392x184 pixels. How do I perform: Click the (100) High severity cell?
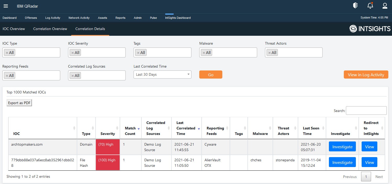coord(108,163)
